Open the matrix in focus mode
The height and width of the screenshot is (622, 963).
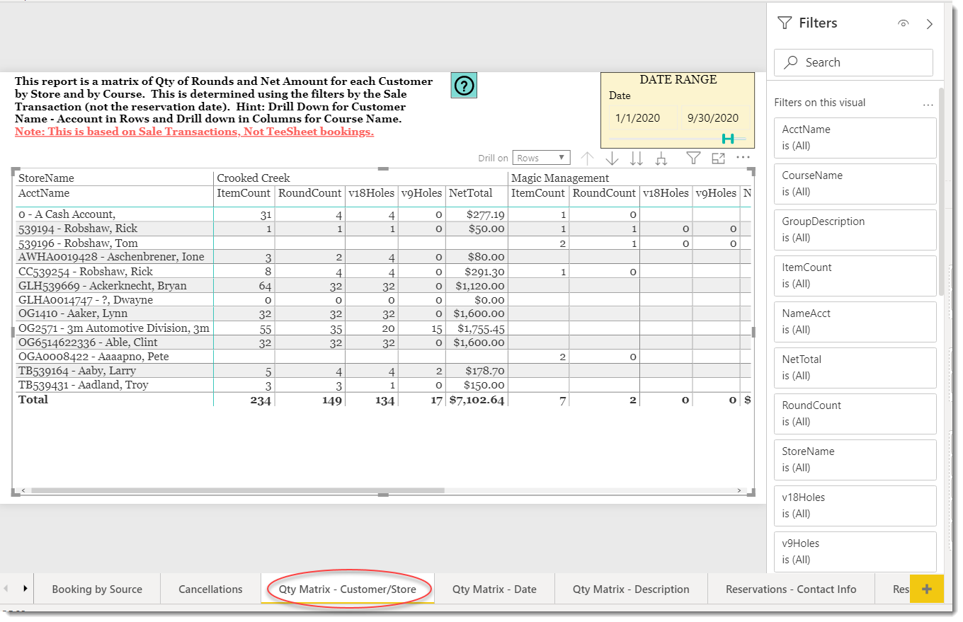click(x=719, y=159)
